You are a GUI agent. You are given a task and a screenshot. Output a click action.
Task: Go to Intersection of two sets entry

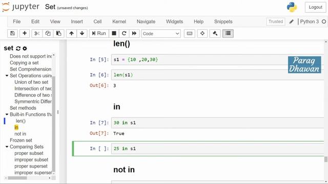coord(33,88)
